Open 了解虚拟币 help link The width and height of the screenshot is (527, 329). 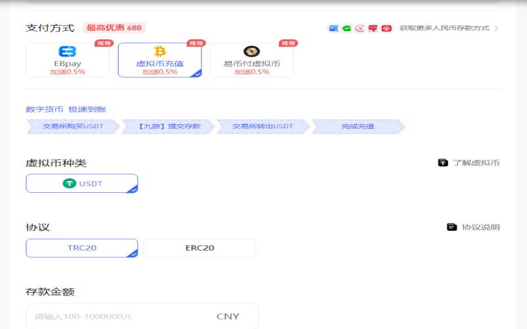coord(476,163)
